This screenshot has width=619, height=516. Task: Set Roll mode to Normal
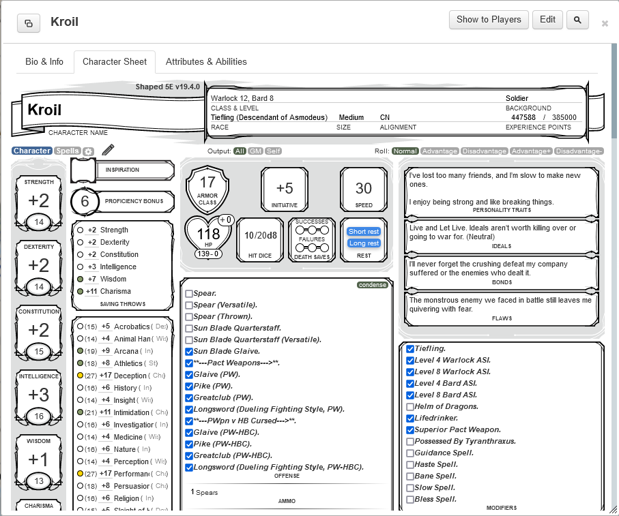click(405, 151)
